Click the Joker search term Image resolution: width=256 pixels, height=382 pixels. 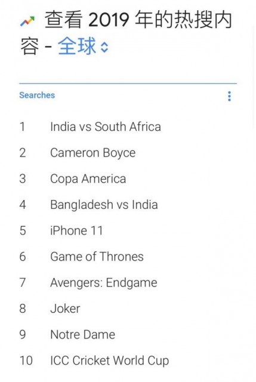point(65,309)
